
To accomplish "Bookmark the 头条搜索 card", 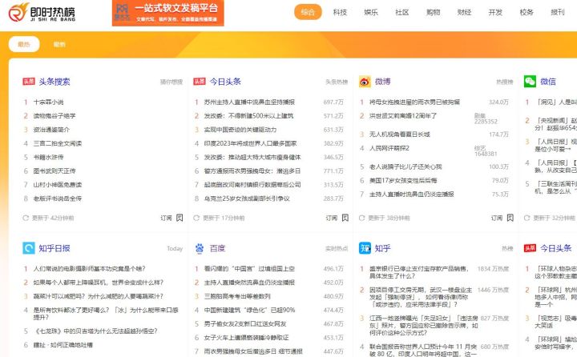I will click(x=180, y=218).
